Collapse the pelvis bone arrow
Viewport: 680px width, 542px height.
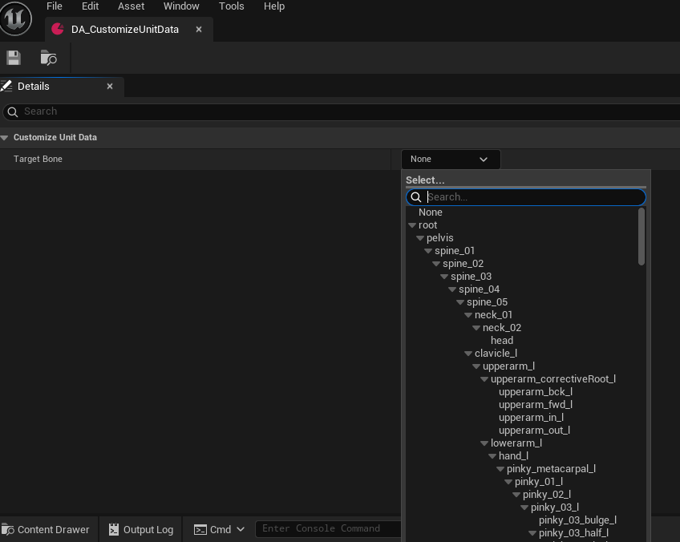point(420,238)
